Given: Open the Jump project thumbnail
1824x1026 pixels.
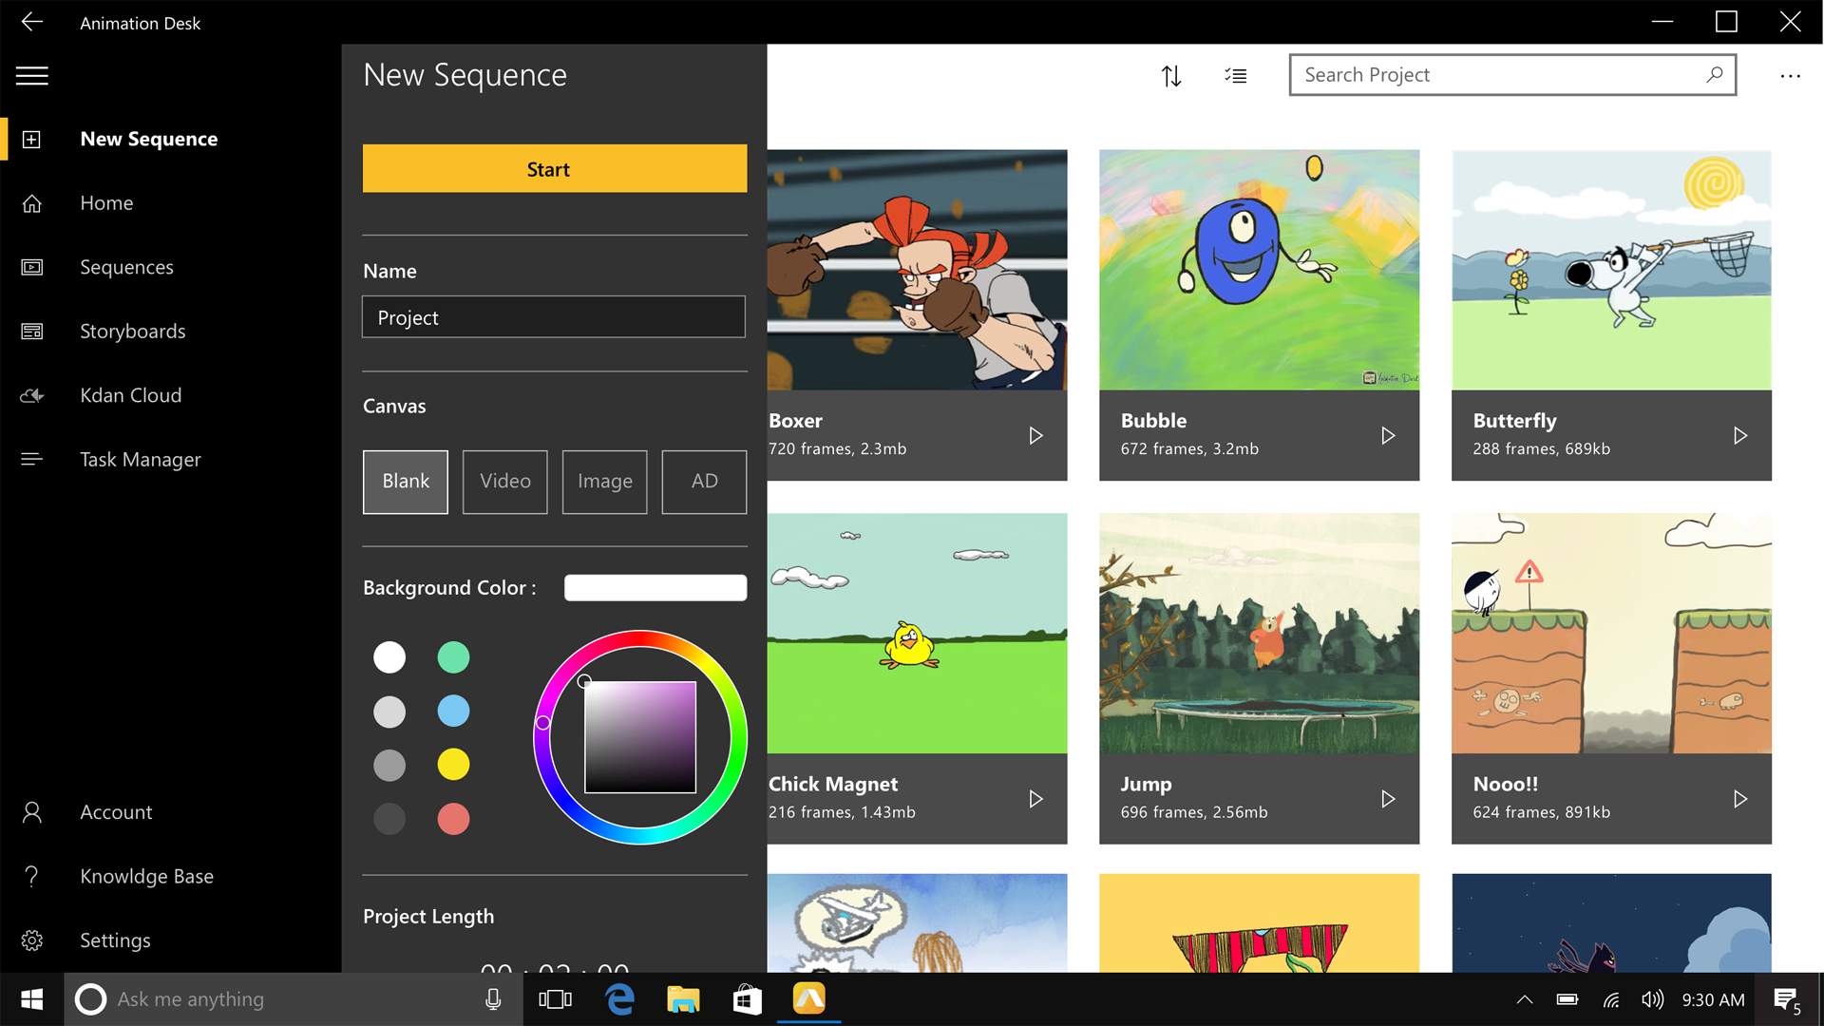Looking at the screenshot, I should tap(1259, 634).
